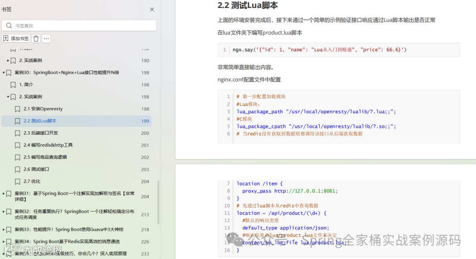Image resolution: width=476 pixels, height=259 pixels.
Task: Open bookmark '1. 简介' at page 198
Action: click(x=26, y=85)
